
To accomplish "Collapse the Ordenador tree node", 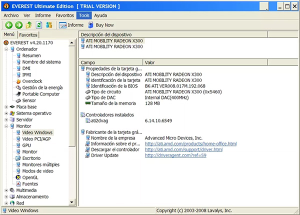I will pos(6,49).
